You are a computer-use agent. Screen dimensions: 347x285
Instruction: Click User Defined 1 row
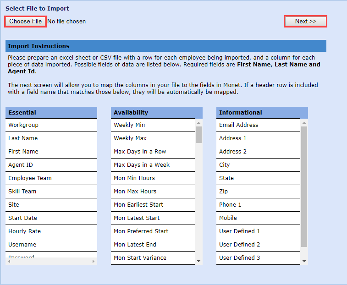click(258, 231)
